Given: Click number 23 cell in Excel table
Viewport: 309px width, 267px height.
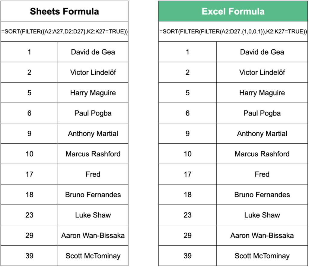Looking at the screenshot, I should click(187, 215).
